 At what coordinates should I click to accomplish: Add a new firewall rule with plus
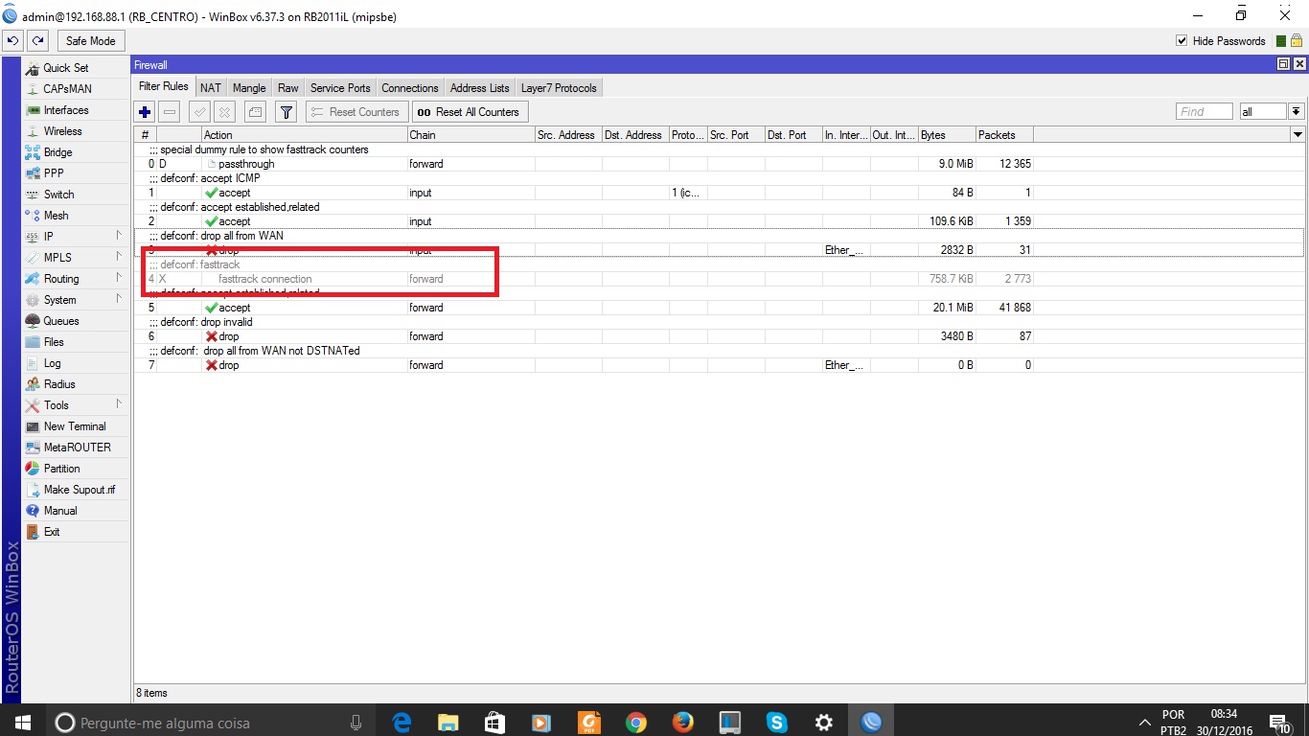pyautogui.click(x=145, y=112)
